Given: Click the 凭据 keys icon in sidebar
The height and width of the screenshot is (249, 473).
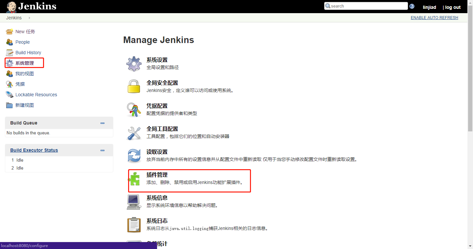Looking at the screenshot, I should point(10,84).
